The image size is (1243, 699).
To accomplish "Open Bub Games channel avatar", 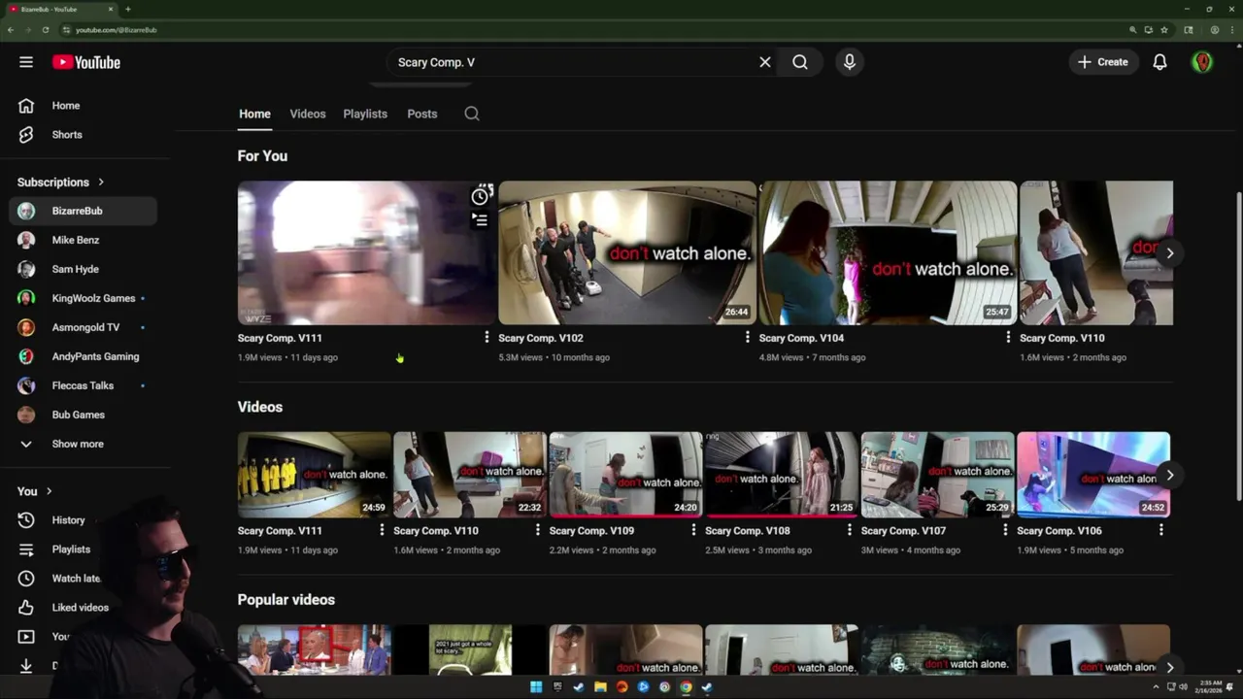I will [x=26, y=415].
